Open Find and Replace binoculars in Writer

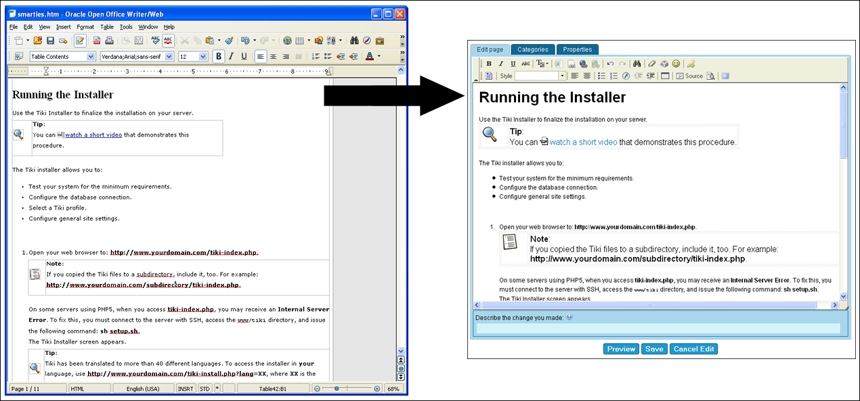pos(354,41)
